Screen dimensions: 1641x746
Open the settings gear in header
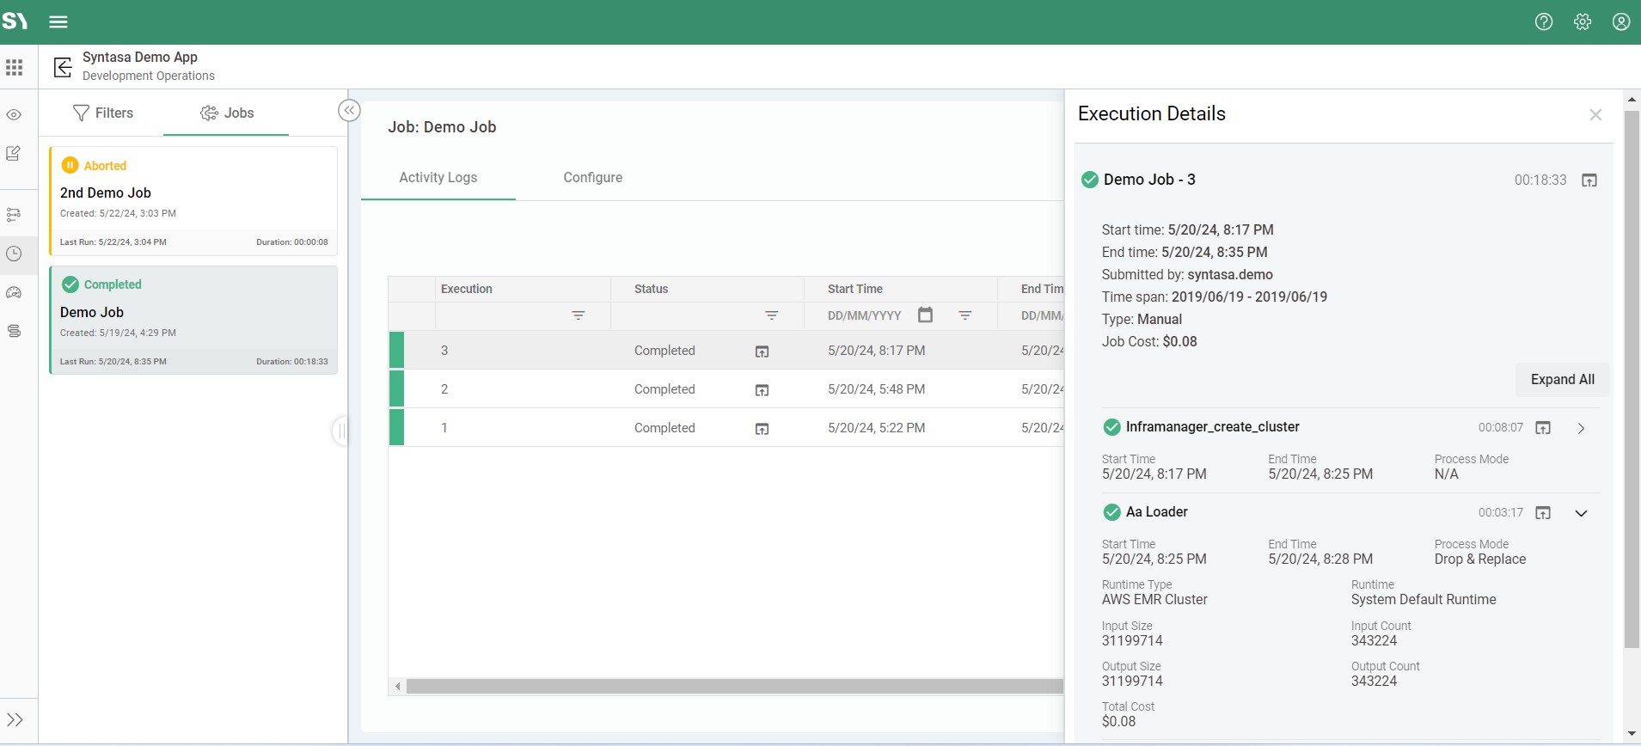point(1583,22)
